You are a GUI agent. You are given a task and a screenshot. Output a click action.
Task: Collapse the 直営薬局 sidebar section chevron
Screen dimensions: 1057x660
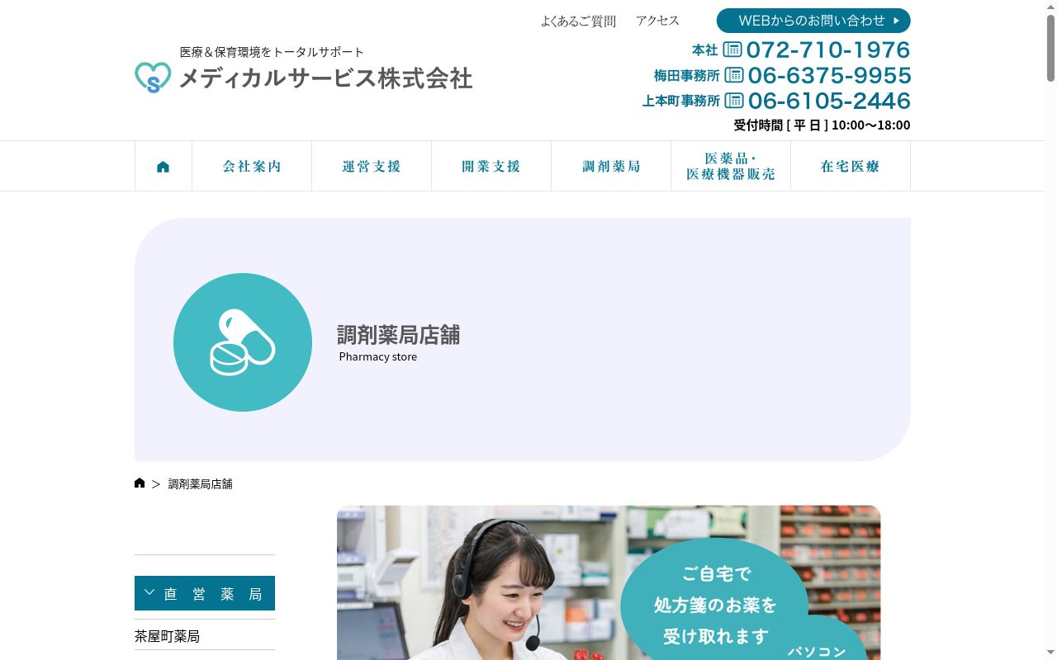(x=149, y=592)
